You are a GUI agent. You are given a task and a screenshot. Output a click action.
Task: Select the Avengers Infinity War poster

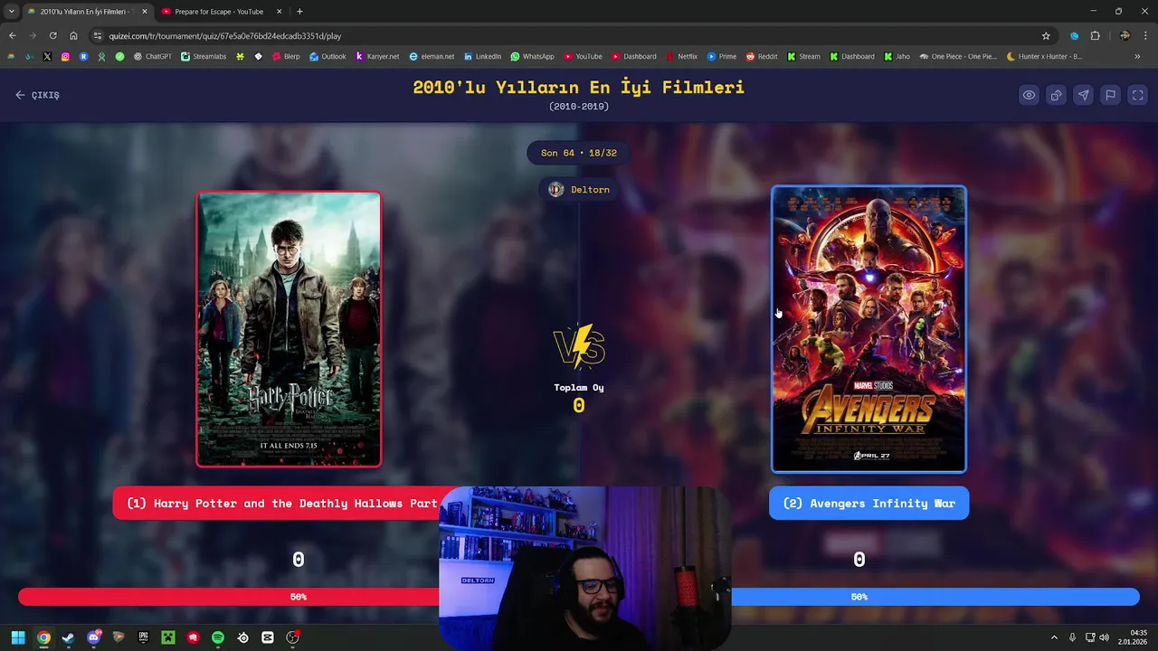point(868,329)
